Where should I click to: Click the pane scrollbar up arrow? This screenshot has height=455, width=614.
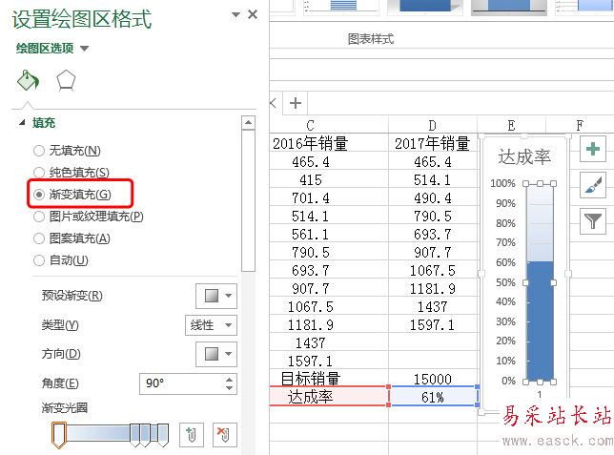click(x=248, y=123)
